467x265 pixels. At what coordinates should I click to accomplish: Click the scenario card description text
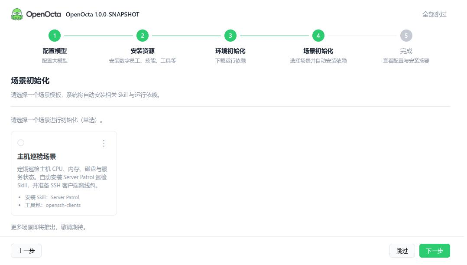click(62, 177)
